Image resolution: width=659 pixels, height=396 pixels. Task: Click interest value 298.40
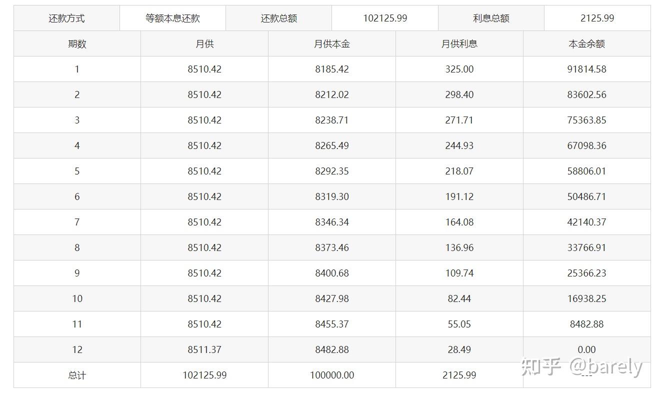[459, 95]
